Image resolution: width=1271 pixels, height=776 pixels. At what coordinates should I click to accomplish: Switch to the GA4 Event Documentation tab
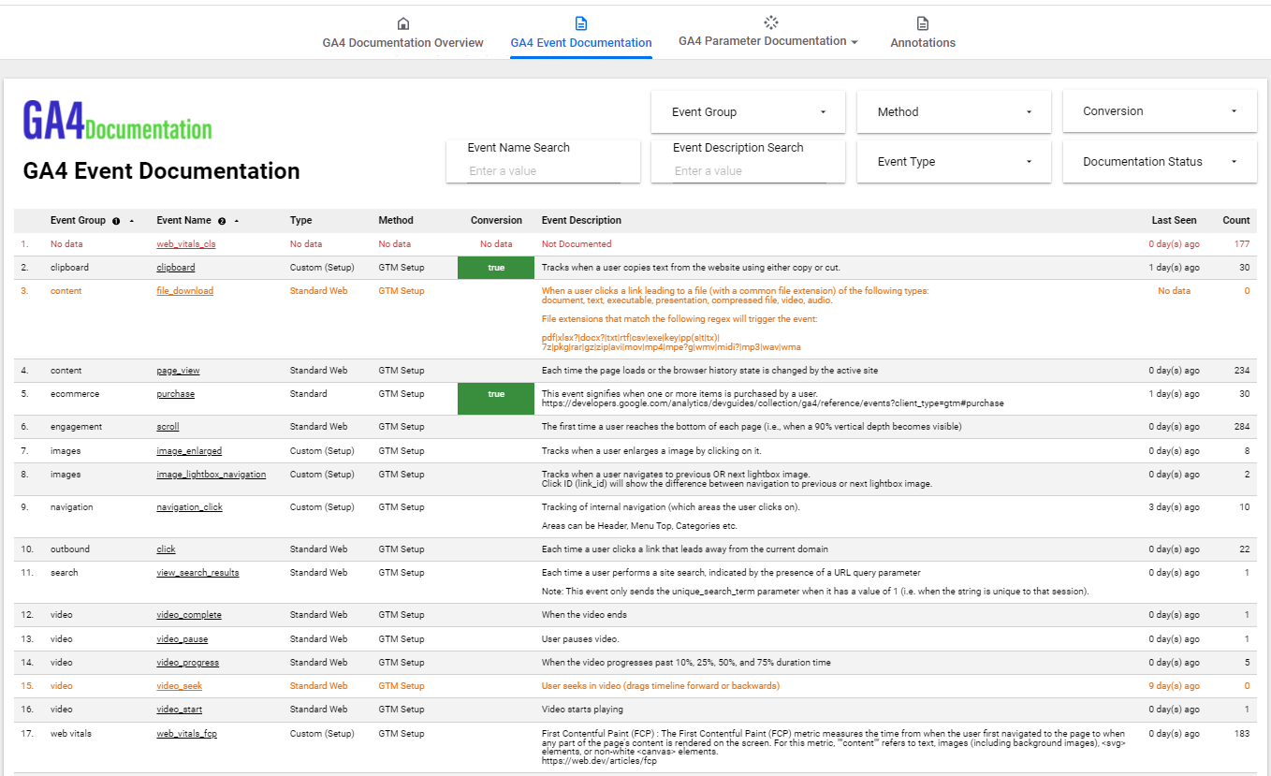coord(581,42)
